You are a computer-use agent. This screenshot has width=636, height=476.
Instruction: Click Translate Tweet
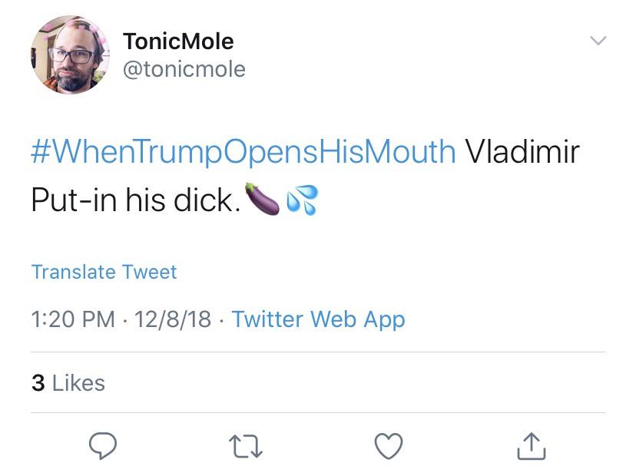point(104,272)
